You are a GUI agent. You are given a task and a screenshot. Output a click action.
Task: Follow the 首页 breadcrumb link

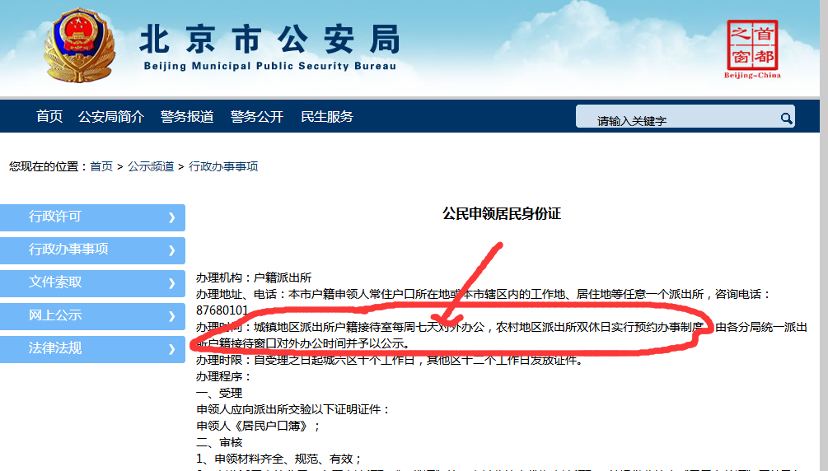[101, 166]
